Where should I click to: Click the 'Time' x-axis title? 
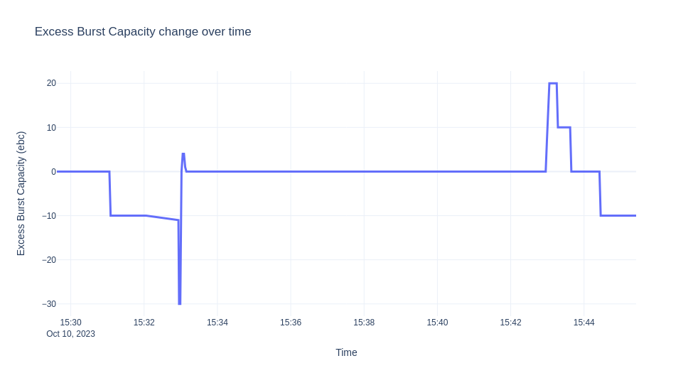[x=346, y=352]
